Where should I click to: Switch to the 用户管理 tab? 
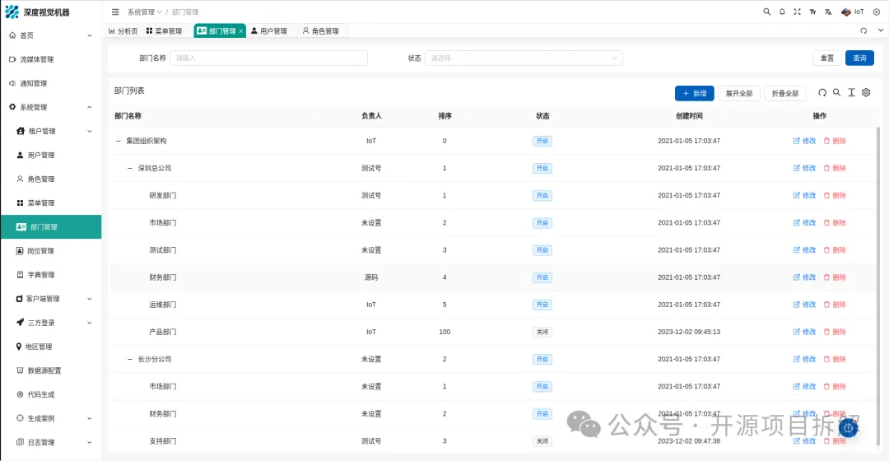click(269, 31)
